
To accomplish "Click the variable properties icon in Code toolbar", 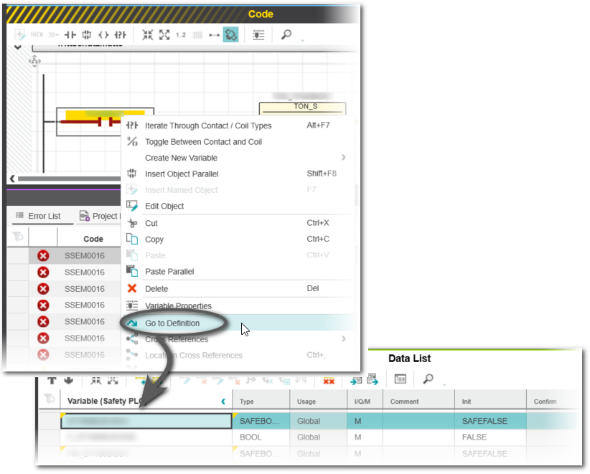I will 258,34.
